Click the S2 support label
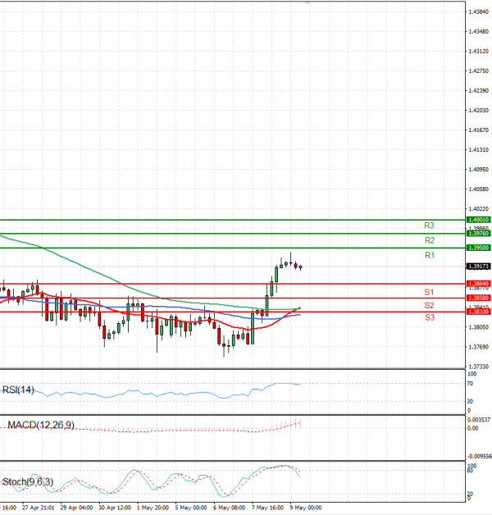The width and height of the screenshot is (492, 515). tap(429, 305)
